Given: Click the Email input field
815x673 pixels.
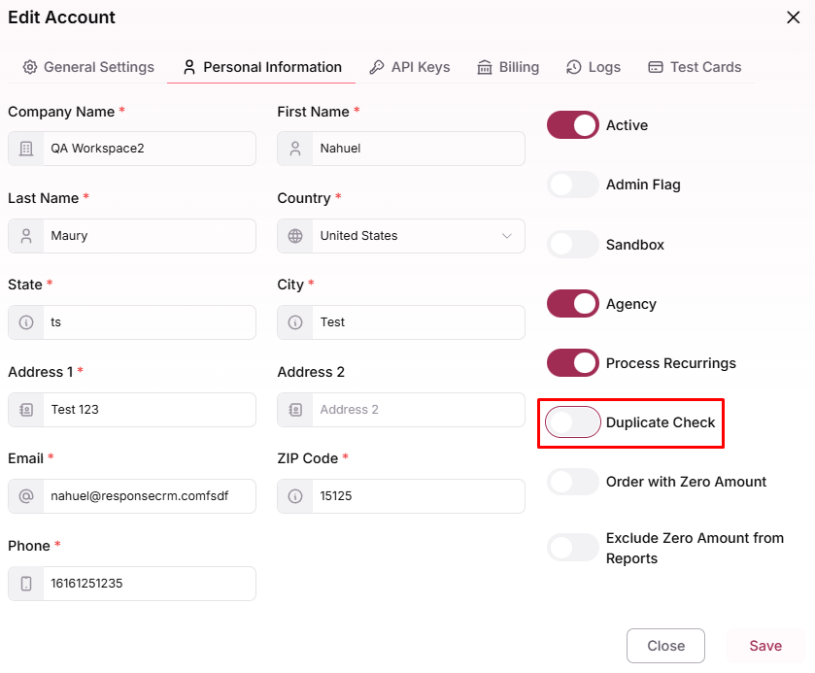Looking at the screenshot, I should (x=132, y=496).
